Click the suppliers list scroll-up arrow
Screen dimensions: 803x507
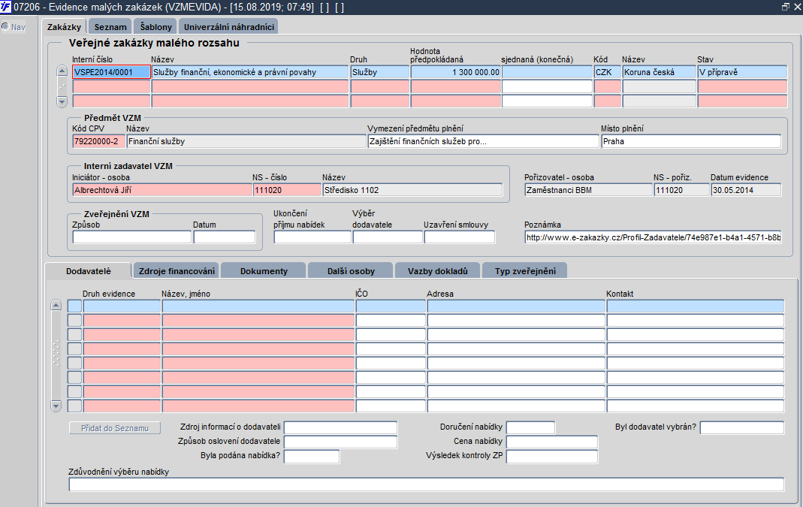[x=56, y=306]
